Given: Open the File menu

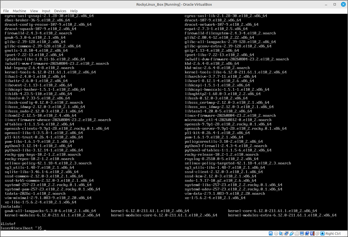Looking at the screenshot, I should click(6, 11).
